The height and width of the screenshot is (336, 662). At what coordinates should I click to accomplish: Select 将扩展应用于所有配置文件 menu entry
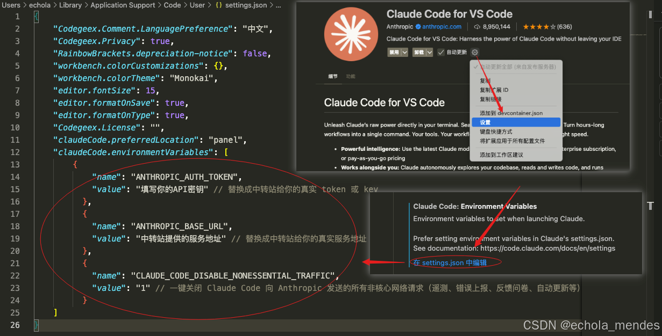pyautogui.click(x=516, y=141)
